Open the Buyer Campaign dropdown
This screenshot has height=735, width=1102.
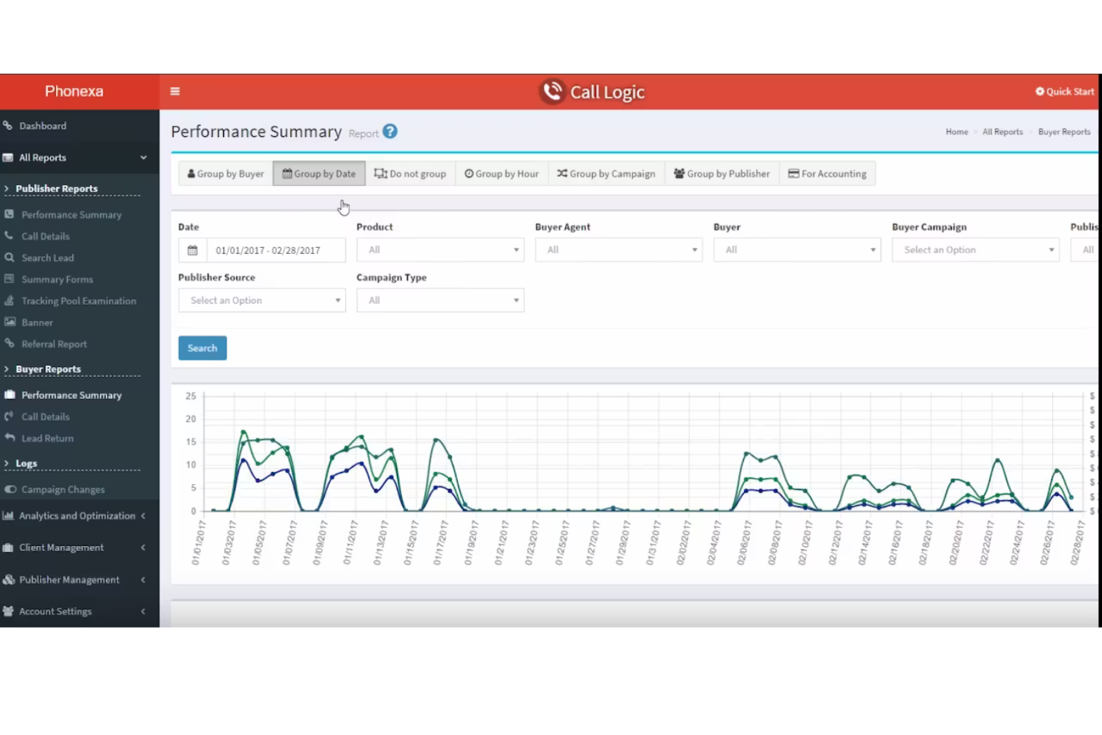975,250
